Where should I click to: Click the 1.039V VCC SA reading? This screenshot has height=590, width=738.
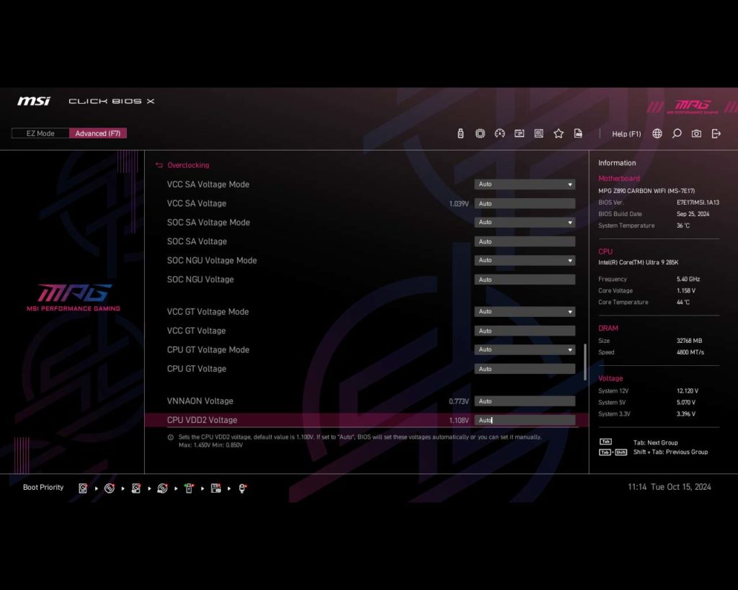click(459, 204)
